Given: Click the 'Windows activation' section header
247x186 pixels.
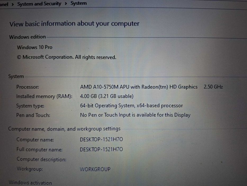Looking at the screenshot, I should pyautogui.click(x=30, y=183).
